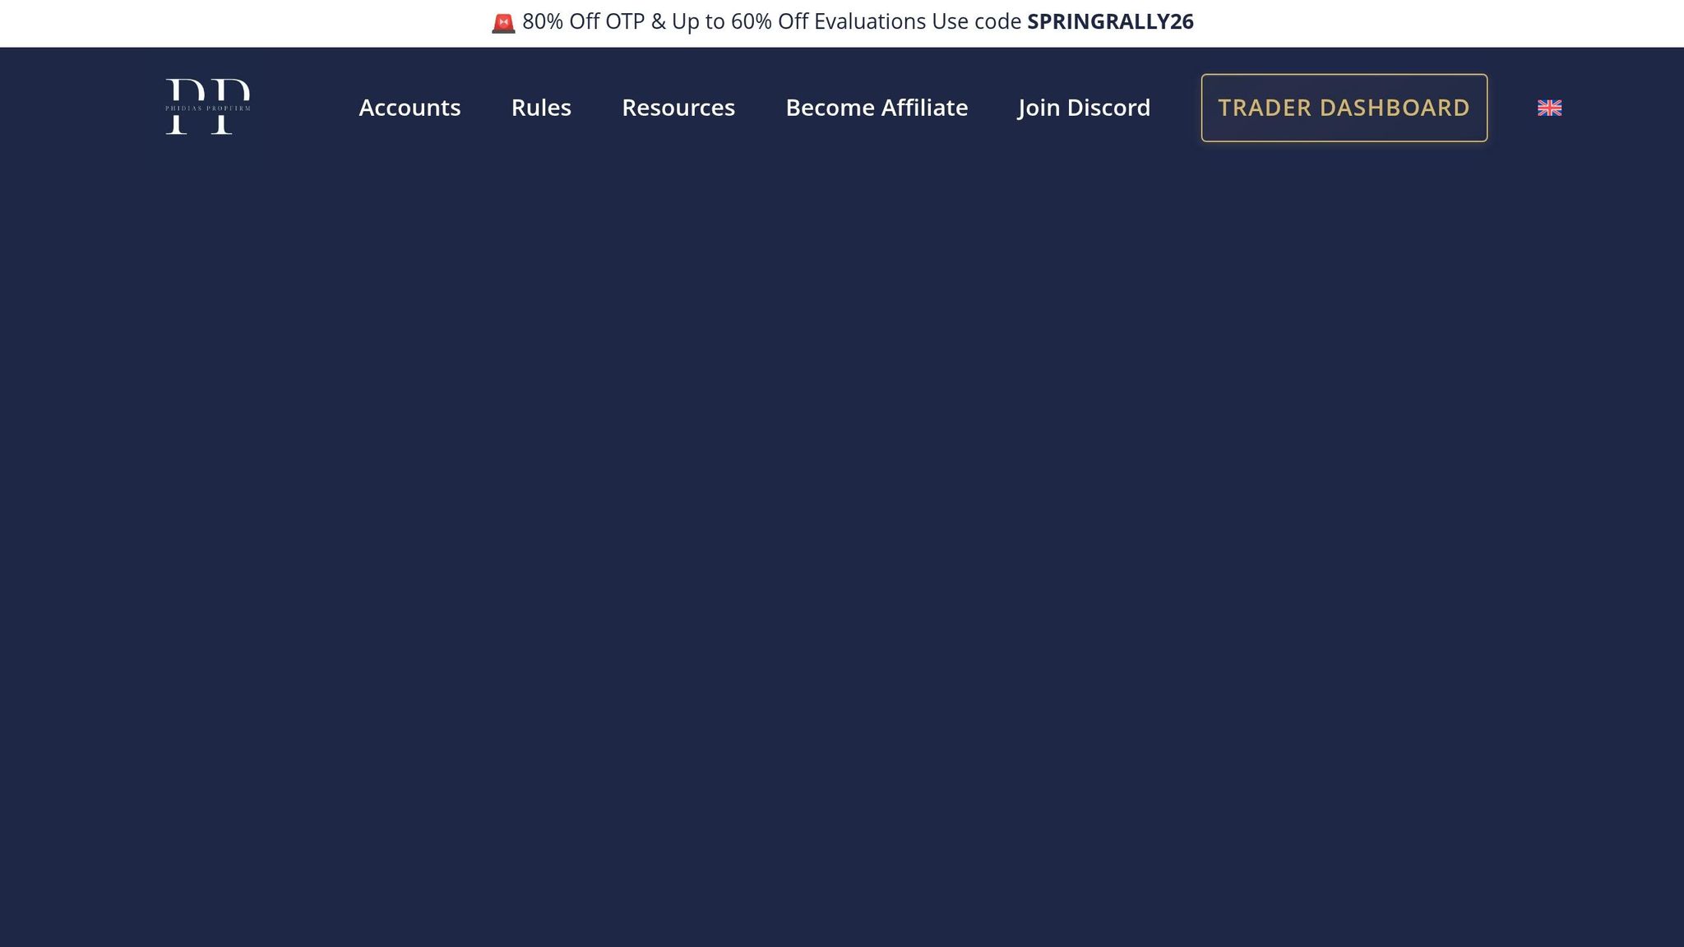Open language selector via UK flag
This screenshot has width=1684, height=947.
[x=1549, y=108]
